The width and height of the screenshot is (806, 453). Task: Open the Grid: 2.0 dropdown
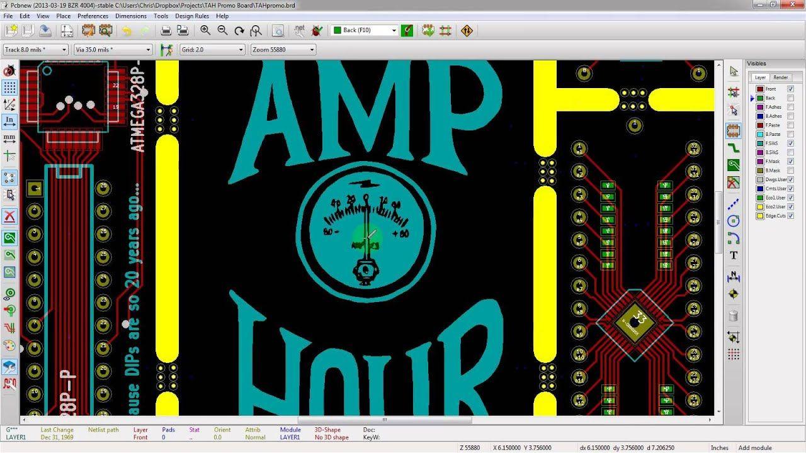(212, 50)
